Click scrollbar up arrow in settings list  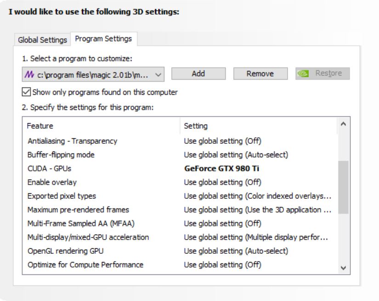(343, 124)
